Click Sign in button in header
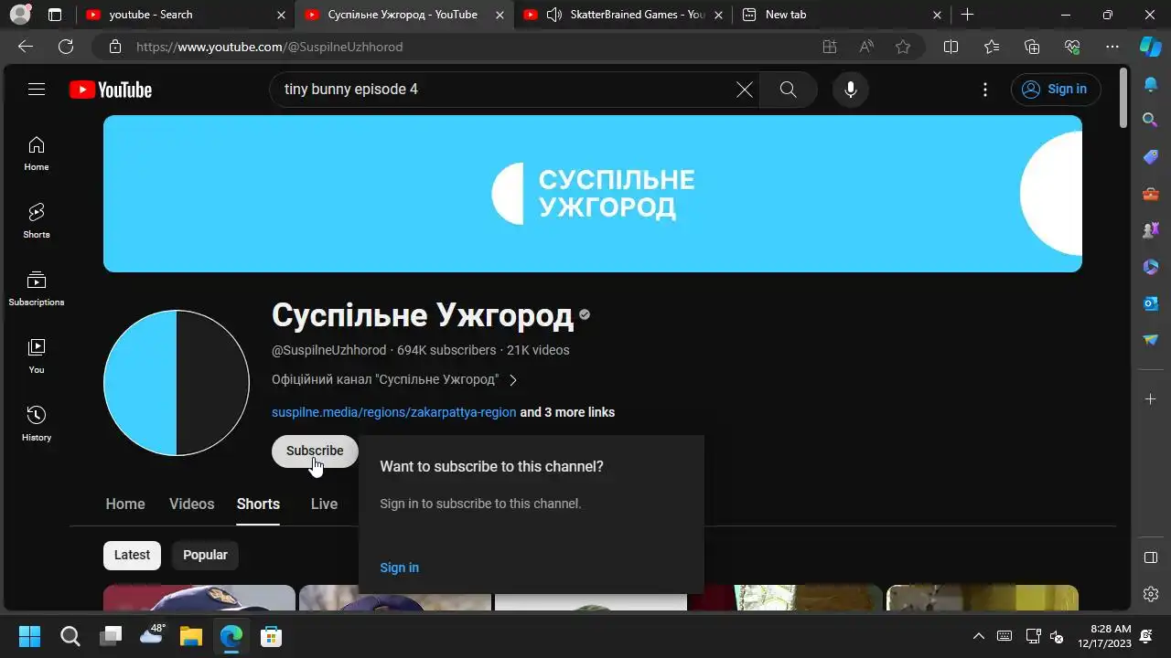1171x658 pixels. point(1056,90)
